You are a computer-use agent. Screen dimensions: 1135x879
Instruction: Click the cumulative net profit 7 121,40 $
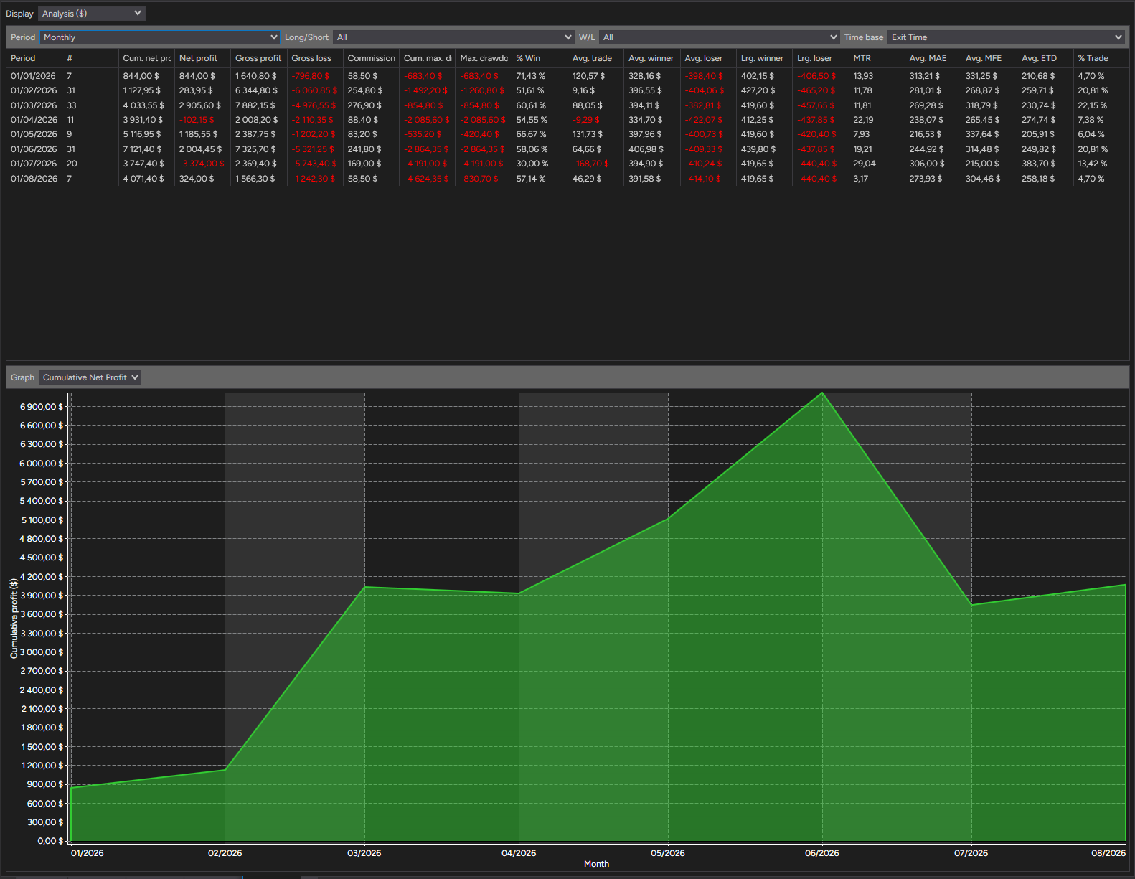pos(142,149)
